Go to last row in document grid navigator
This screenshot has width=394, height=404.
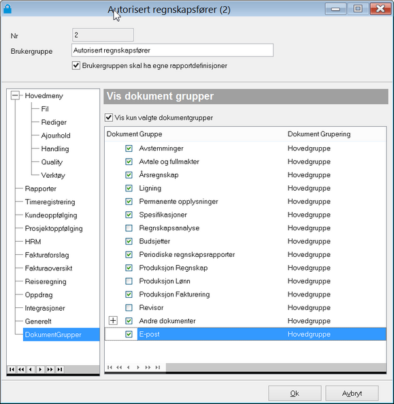click(158, 367)
